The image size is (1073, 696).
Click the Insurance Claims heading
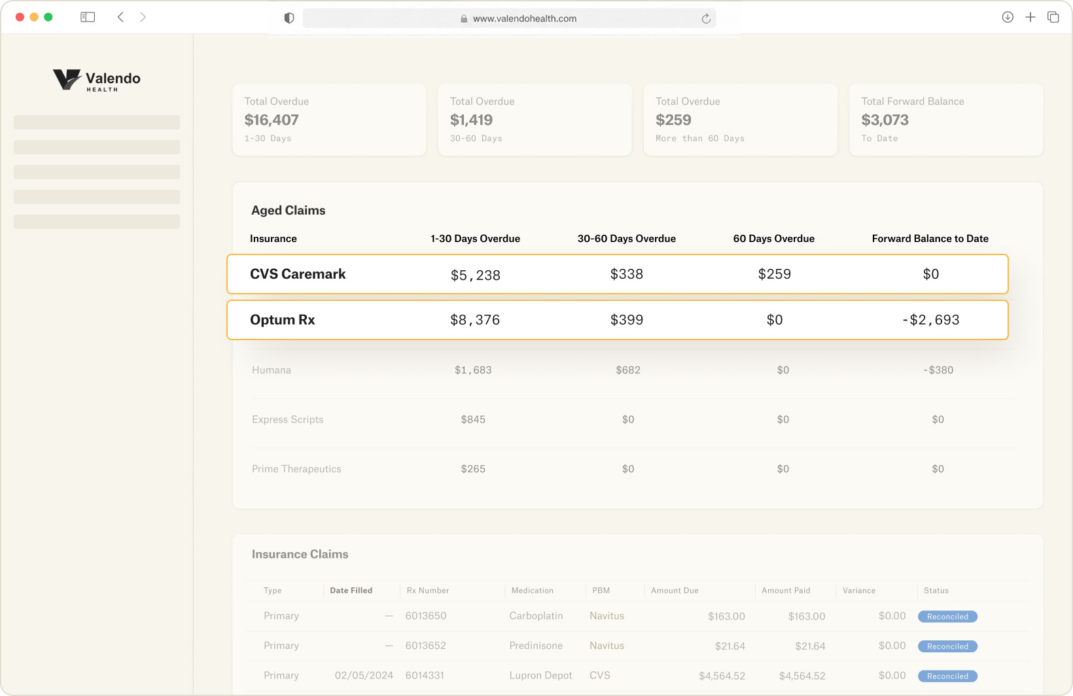click(300, 554)
